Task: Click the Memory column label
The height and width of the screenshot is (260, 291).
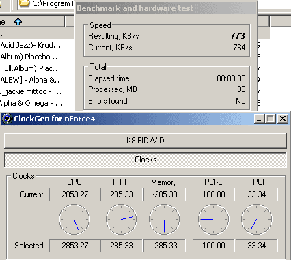Action: coord(164,182)
